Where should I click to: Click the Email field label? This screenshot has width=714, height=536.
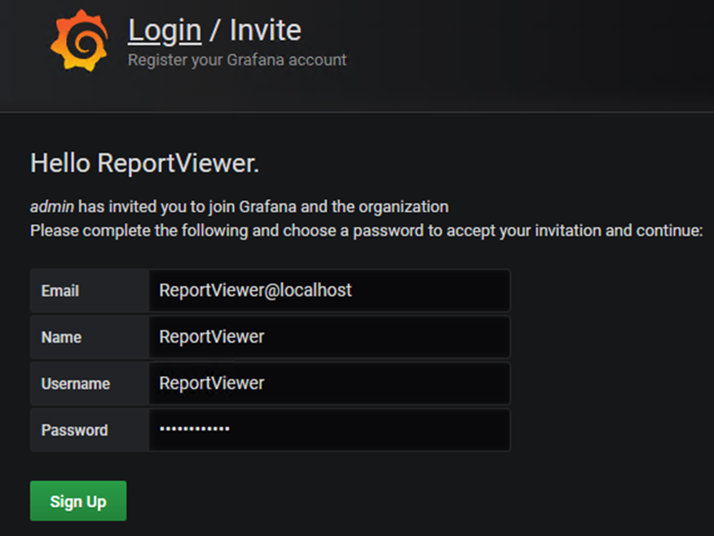tap(60, 291)
